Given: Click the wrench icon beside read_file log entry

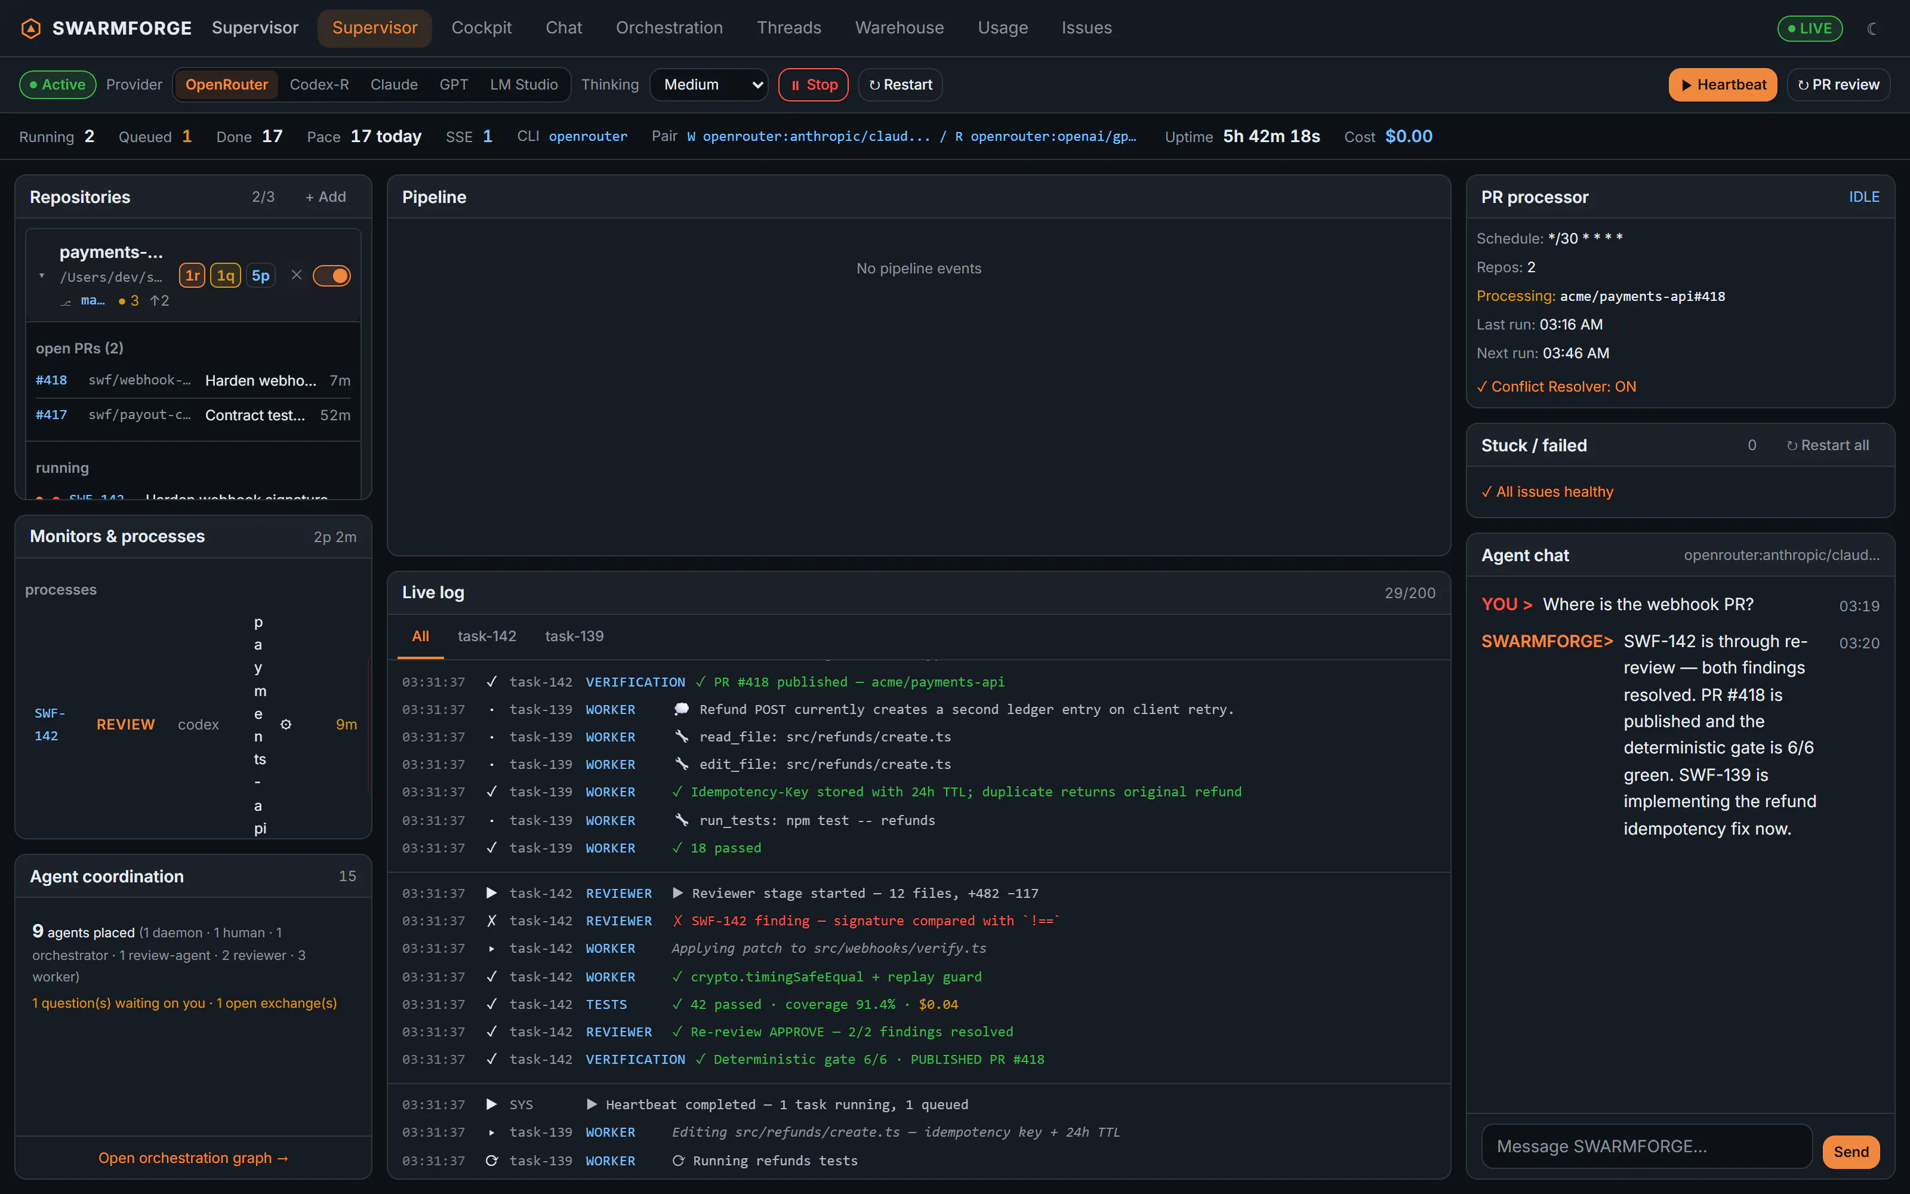Looking at the screenshot, I should [681, 737].
